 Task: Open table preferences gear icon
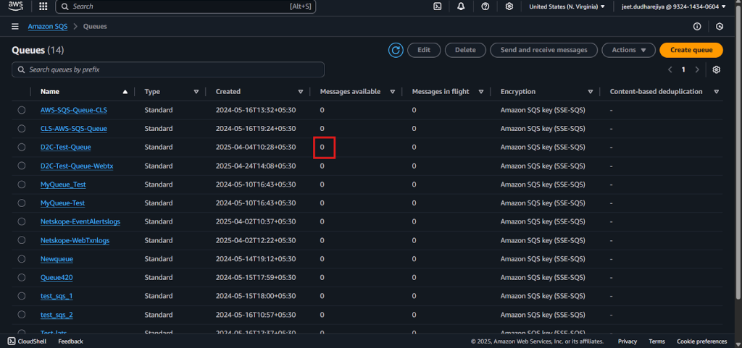click(717, 69)
